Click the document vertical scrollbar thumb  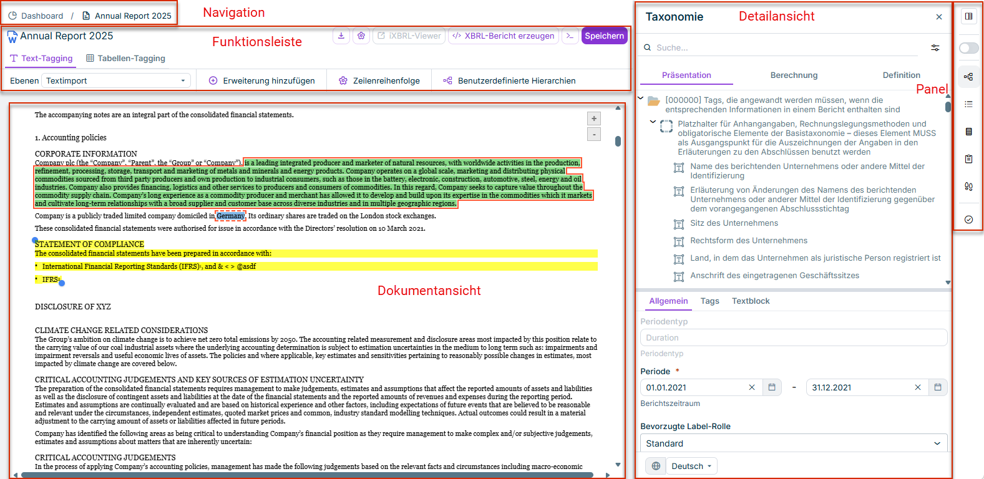coord(618,141)
